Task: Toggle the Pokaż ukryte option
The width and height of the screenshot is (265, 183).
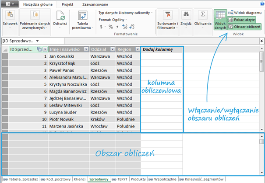Action: (243, 20)
